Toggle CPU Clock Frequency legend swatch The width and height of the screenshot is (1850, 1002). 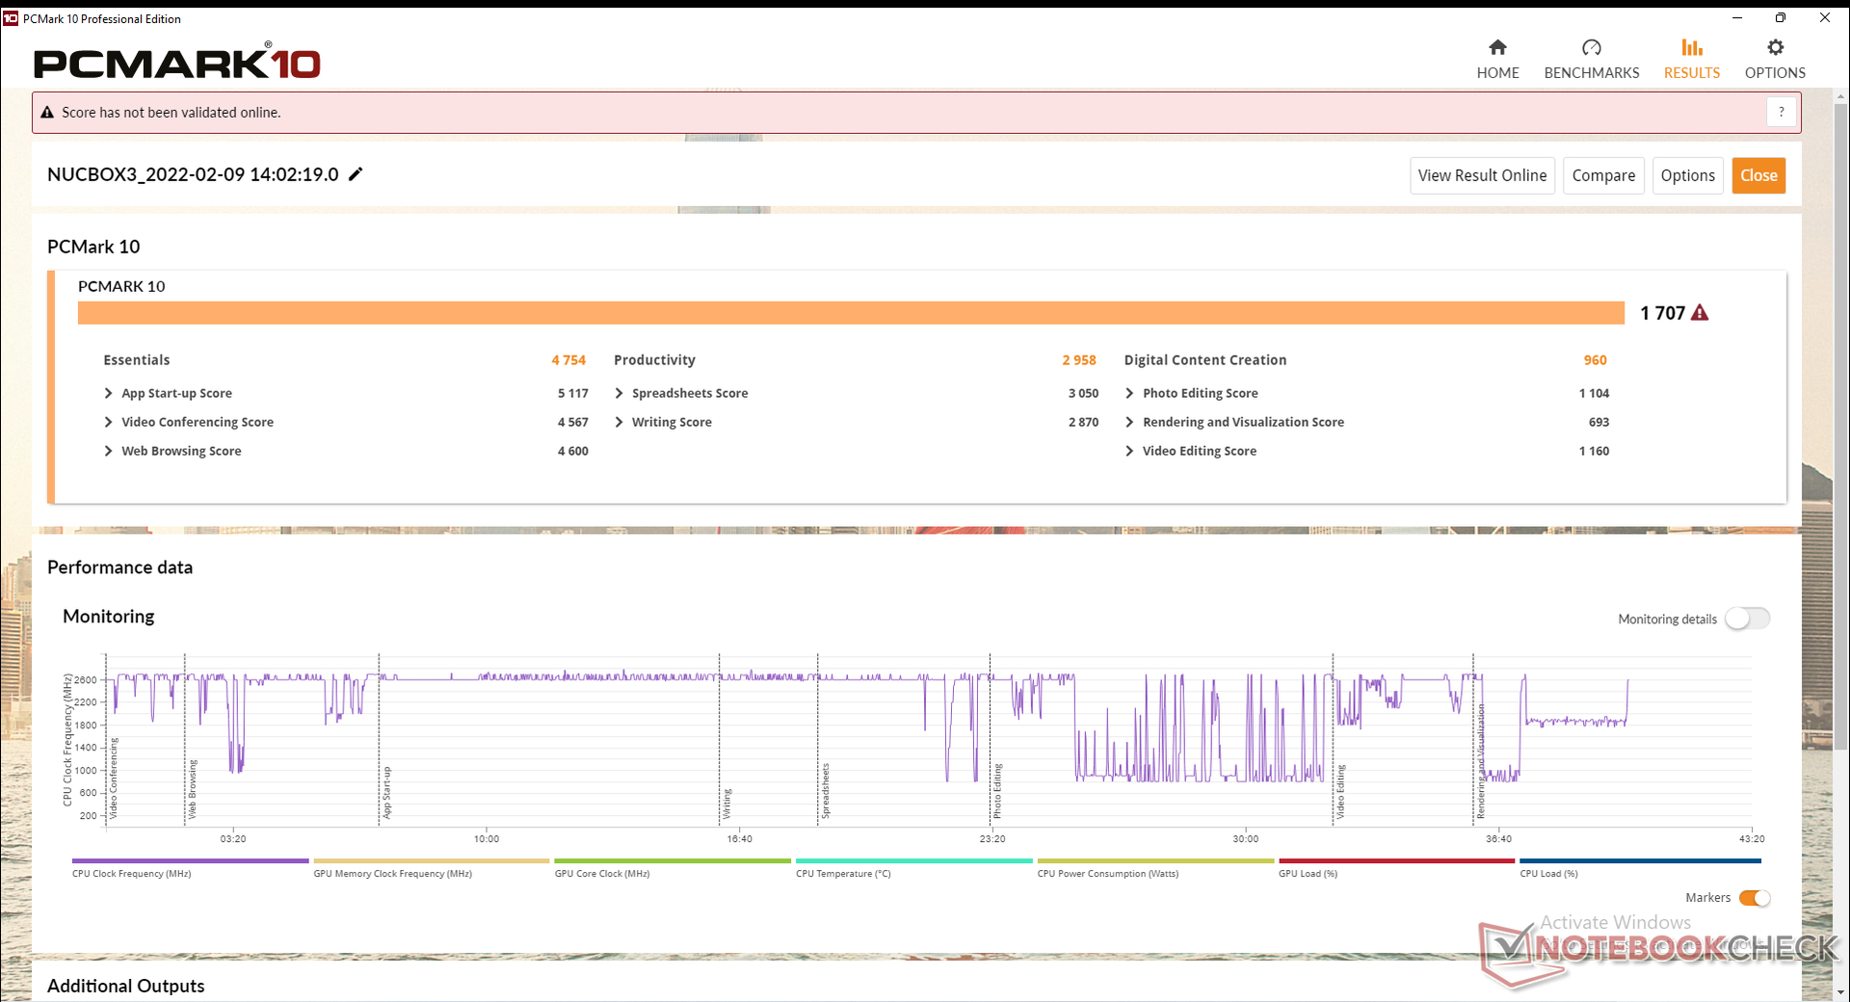click(190, 861)
